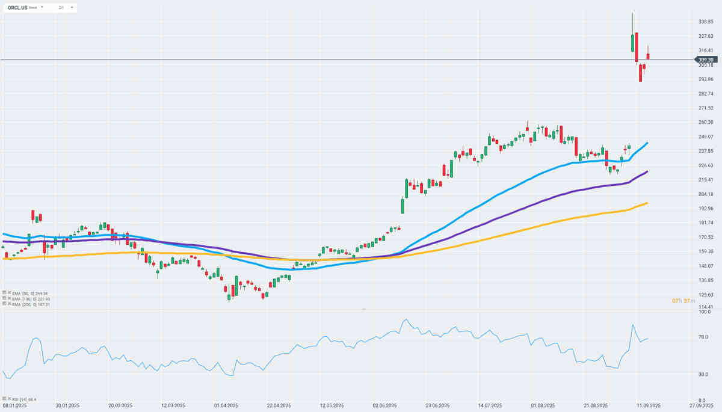Expand the D1 timeframe dropdown arrow

click(x=72, y=7)
